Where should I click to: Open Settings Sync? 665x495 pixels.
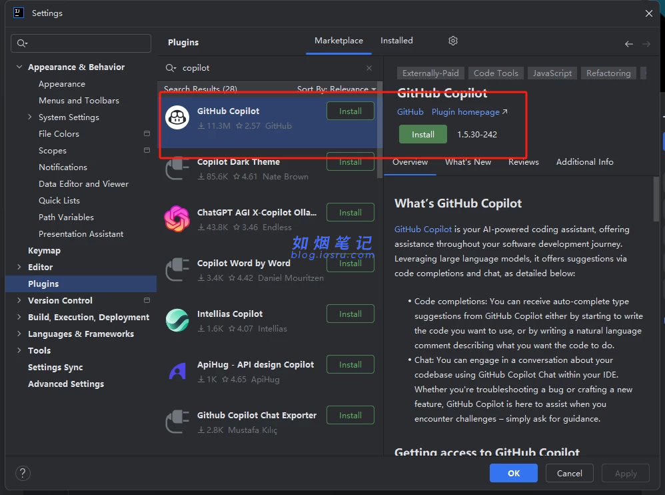coord(55,367)
